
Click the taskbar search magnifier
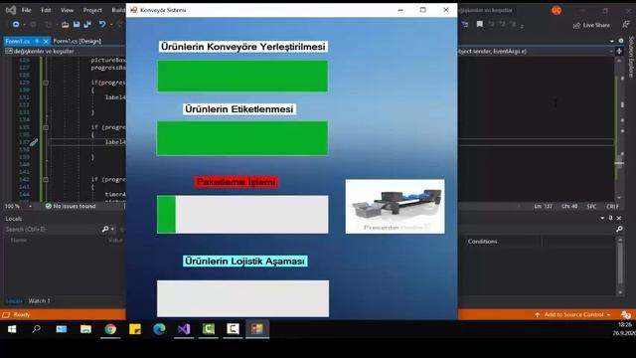(x=36, y=329)
